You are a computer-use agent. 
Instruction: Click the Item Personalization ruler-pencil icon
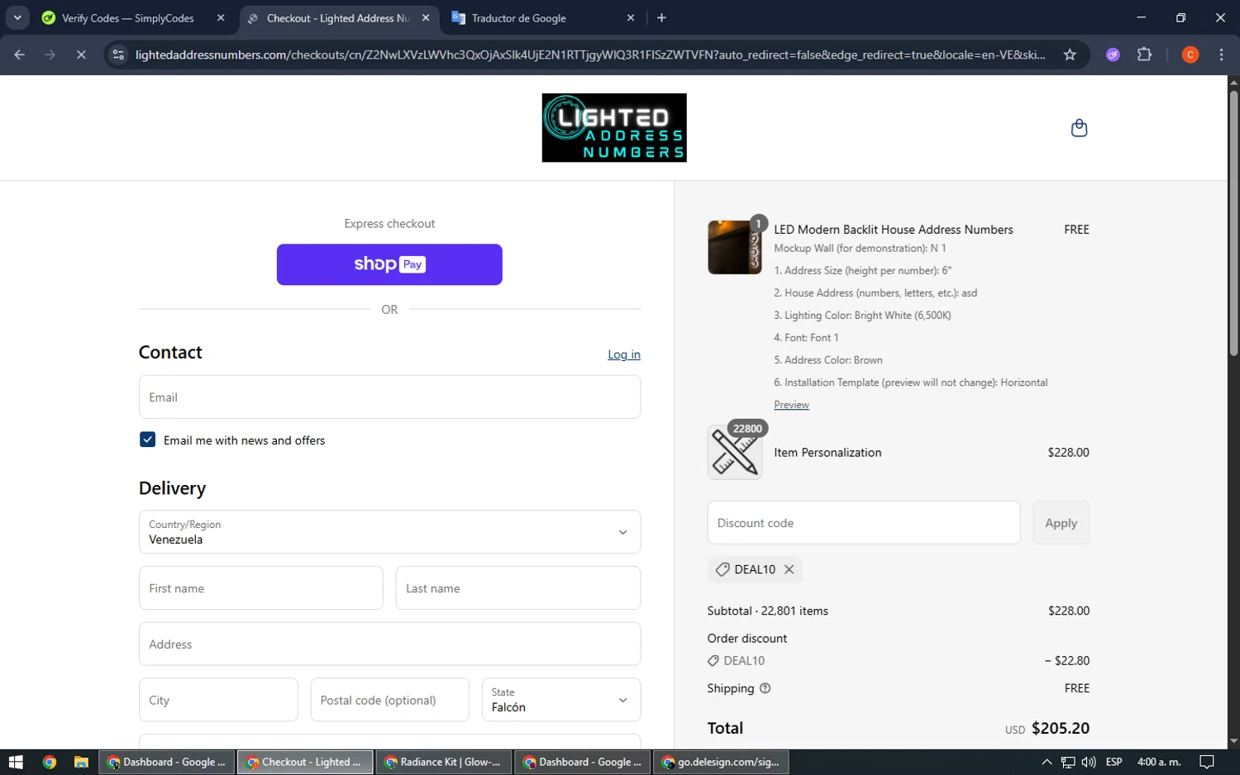click(735, 453)
